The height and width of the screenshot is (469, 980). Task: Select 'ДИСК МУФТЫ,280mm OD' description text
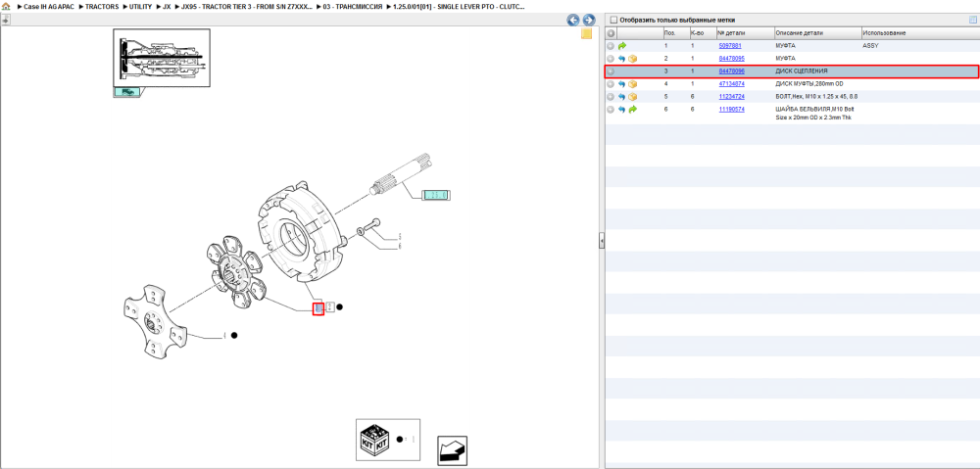pos(809,83)
